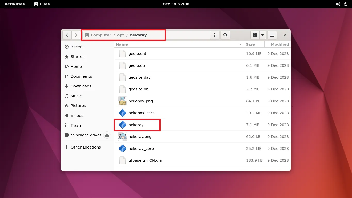Close the Files window
Viewport: 352px width, 198px height.
284,35
